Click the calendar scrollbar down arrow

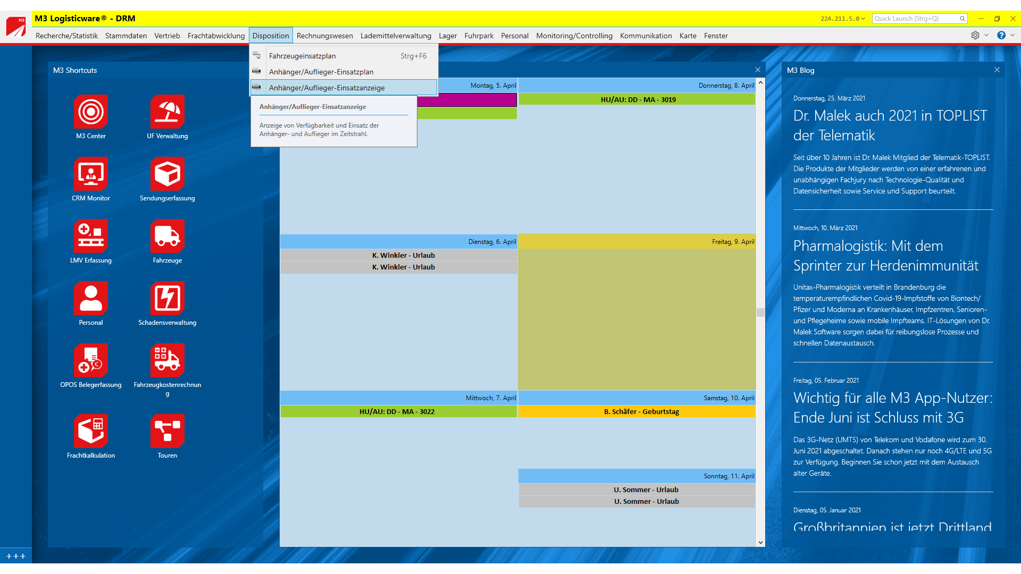pyautogui.click(x=760, y=543)
